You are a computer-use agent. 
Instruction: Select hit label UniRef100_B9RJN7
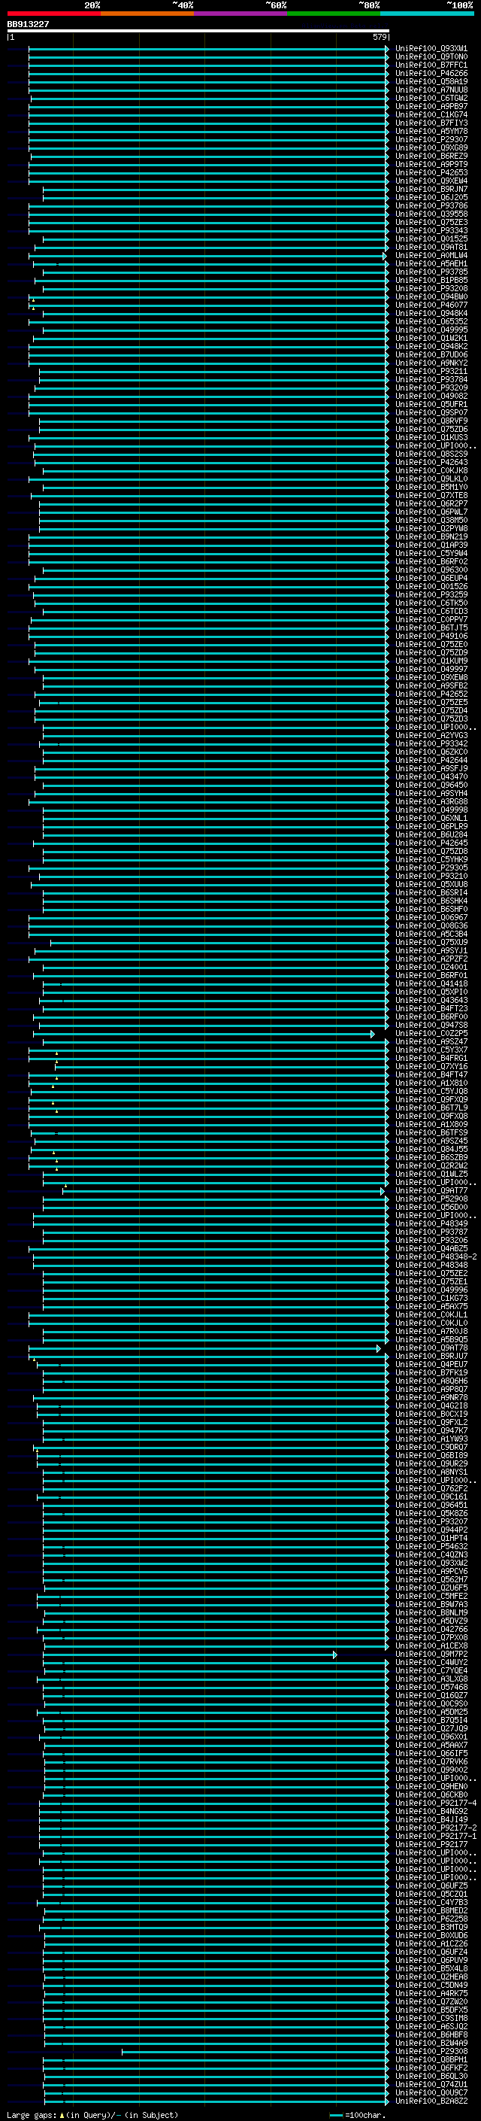click(x=431, y=189)
